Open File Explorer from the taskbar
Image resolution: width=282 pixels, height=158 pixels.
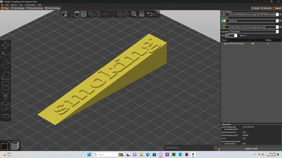[x=141, y=154]
